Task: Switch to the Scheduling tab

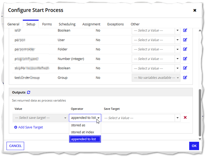Action: [x=67, y=24]
